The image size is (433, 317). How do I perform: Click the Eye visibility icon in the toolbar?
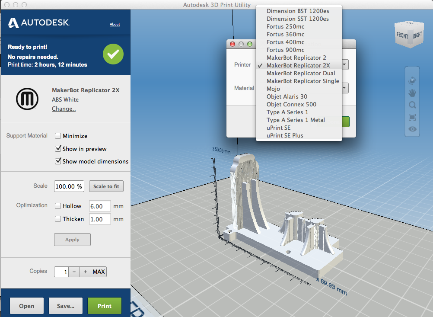click(x=412, y=129)
